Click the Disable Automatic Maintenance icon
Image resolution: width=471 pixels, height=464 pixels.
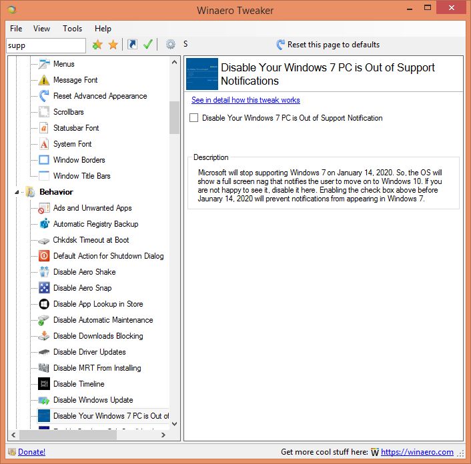pos(44,320)
